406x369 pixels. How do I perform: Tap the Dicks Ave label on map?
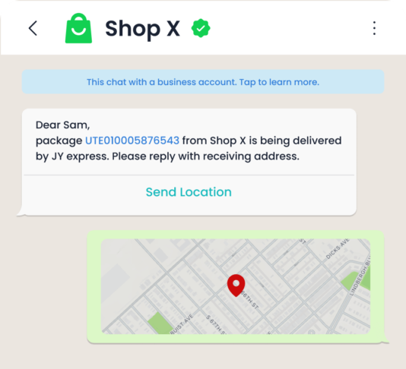pos(338,248)
